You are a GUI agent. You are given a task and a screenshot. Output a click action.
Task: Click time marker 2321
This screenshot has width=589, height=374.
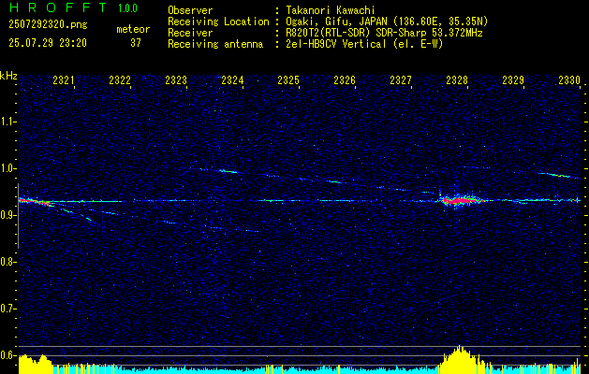pos(64,79)
